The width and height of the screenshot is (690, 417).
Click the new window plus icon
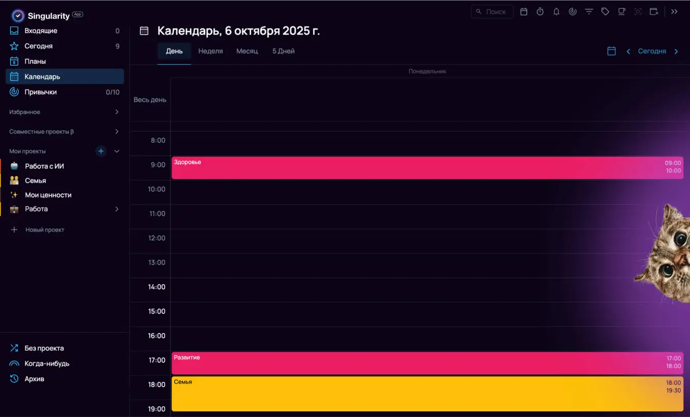[x=654, y=12]
